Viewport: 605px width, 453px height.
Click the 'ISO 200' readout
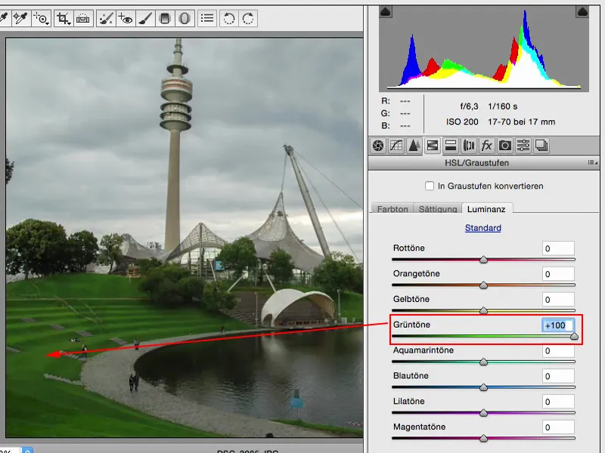tap(462, 122)
